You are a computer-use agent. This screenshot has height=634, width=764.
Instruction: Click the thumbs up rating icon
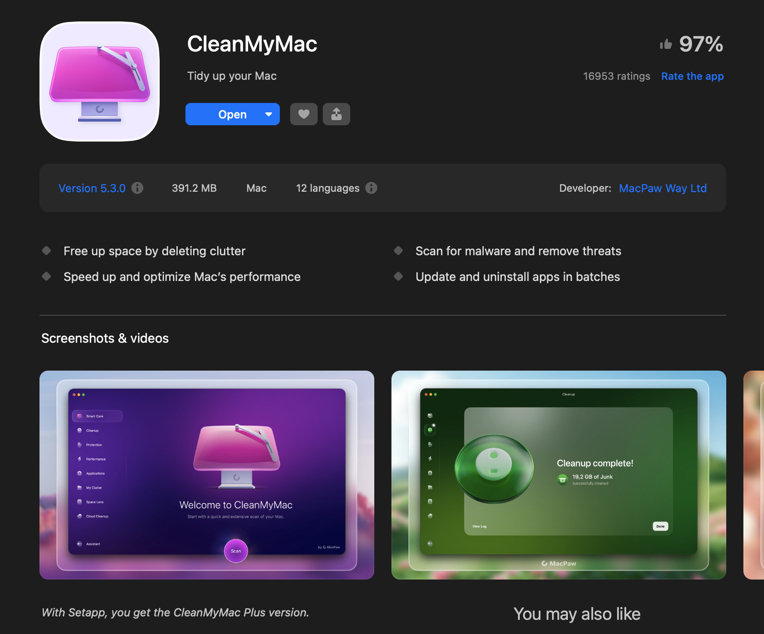(x=666, y=44)
